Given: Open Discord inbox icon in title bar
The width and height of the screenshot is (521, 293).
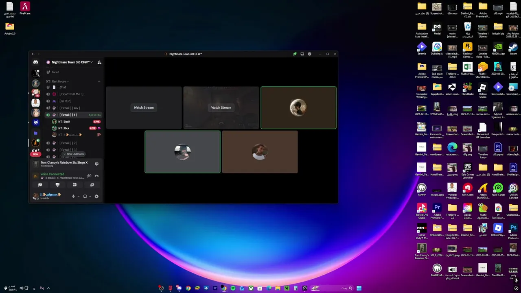Looking at the screenshot, I should [302, 54].
